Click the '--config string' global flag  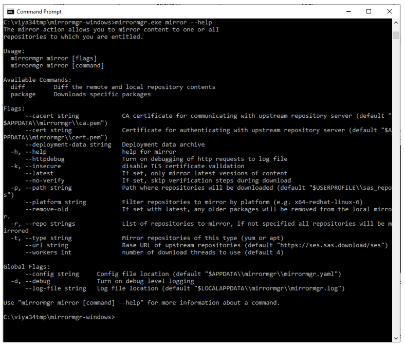(x=52, y=274)
